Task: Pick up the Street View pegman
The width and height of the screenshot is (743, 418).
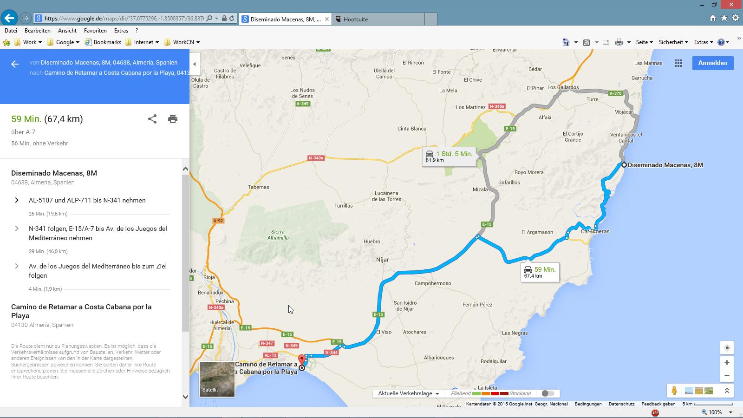Action: click(x=674, y=391)
